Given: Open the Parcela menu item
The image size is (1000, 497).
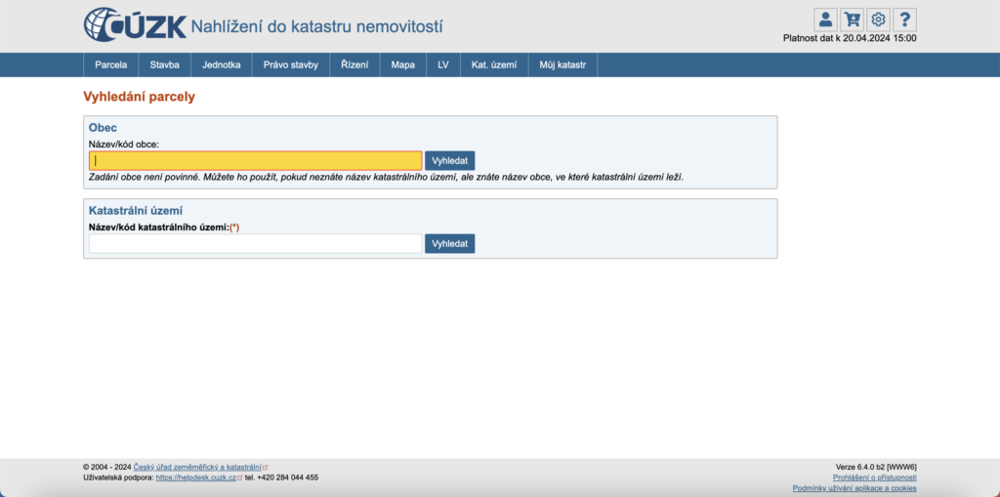Looking at the screenshot, I should (111, 65).
